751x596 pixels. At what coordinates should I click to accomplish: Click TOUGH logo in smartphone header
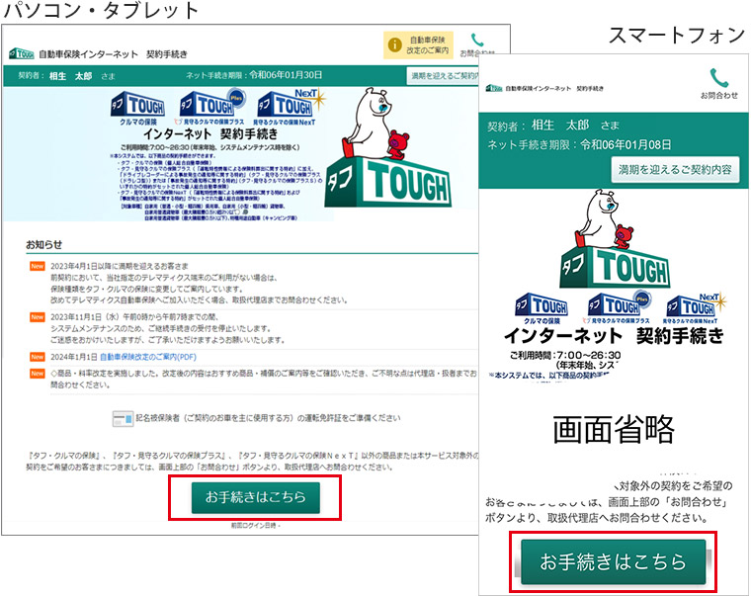point(494,88)
